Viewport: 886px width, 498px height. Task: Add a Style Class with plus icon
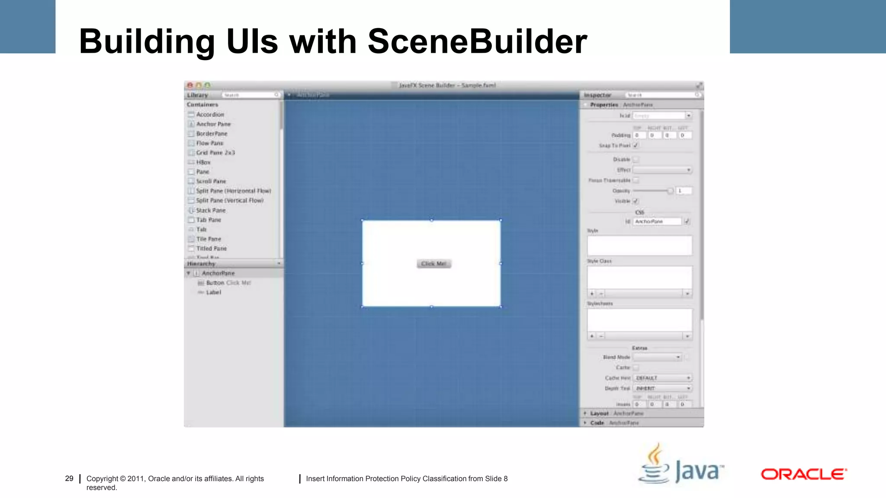tap(592, 294)
